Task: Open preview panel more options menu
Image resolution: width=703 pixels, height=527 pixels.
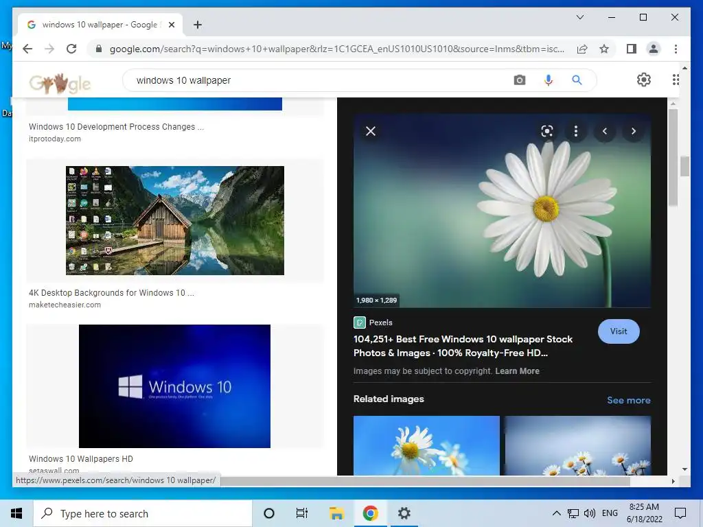Action: point(576,131)
